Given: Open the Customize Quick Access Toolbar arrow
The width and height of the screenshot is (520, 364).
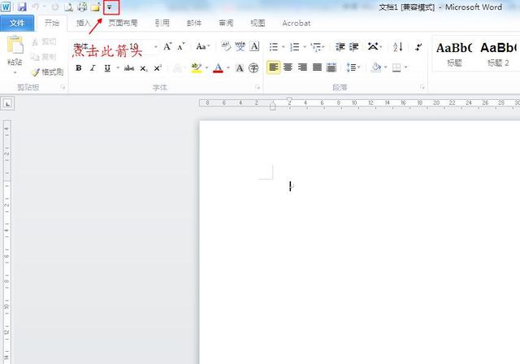Looking at the screenshot, I should click(x=109, y=6).
